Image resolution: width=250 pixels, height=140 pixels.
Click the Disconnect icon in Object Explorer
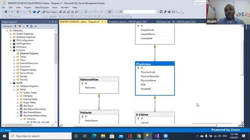[x=20, y=26]
